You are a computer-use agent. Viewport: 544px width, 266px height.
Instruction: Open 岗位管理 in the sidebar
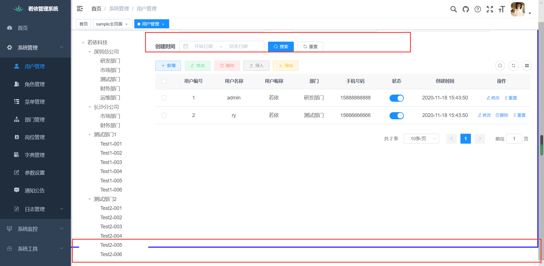35,137
